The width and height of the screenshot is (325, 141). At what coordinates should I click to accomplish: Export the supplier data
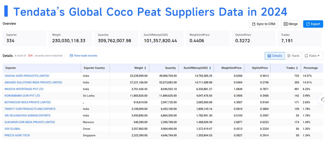(313, 24)
